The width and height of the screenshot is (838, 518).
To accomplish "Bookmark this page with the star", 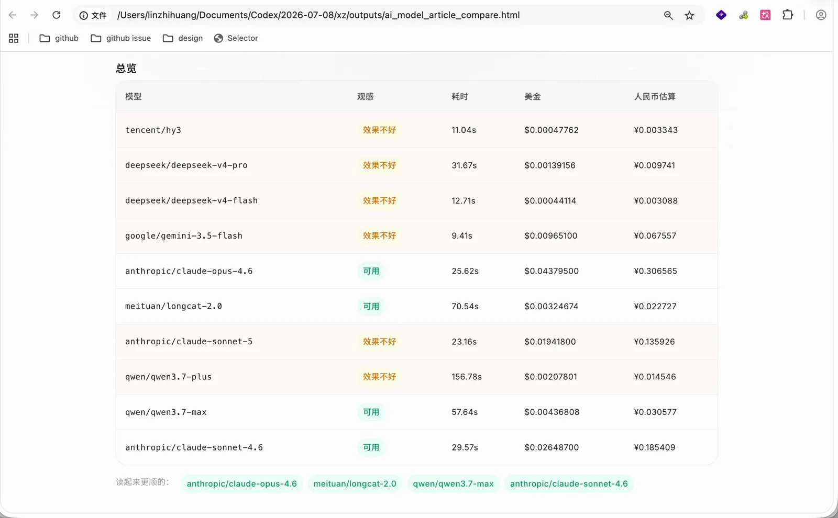I will pos(690,15).
